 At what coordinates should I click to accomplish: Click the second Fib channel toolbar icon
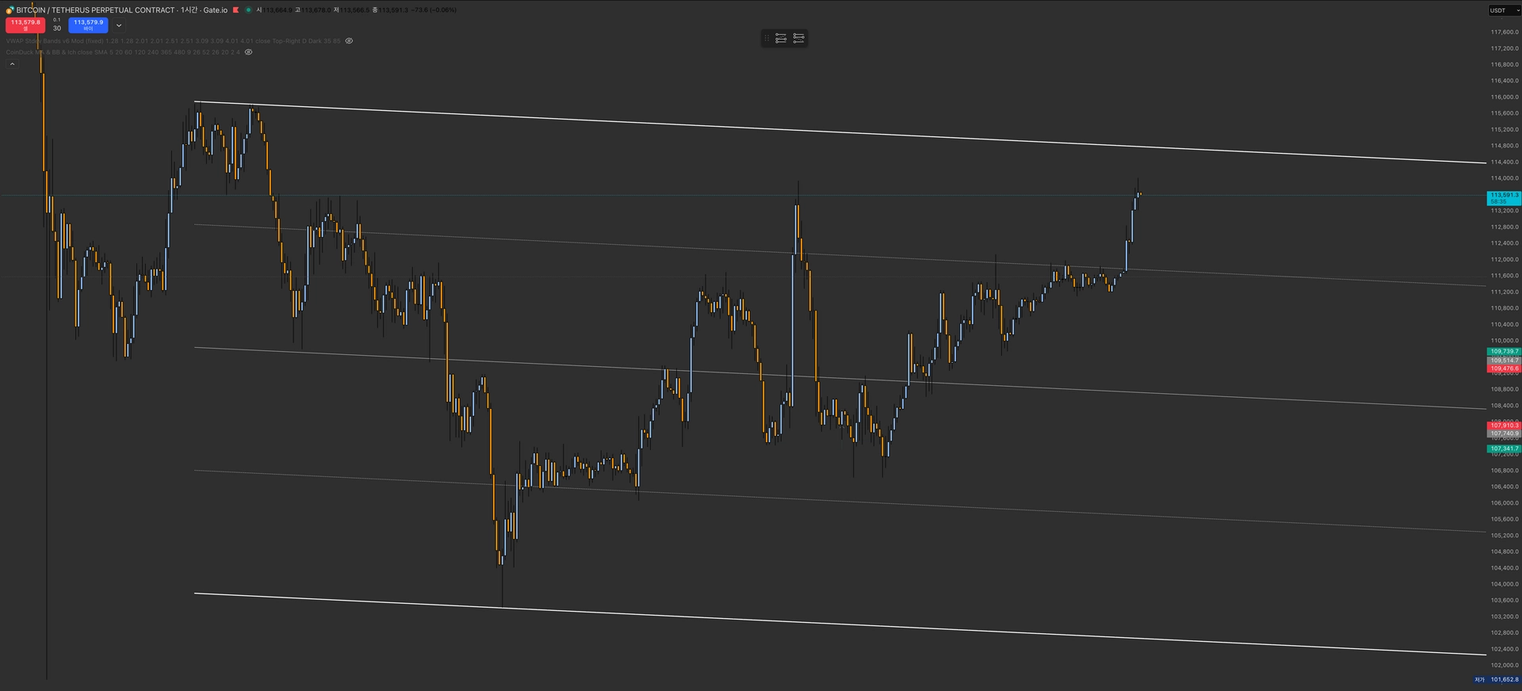coord(798,38)
